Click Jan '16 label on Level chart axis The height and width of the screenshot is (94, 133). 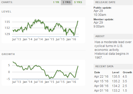[71, 39]
